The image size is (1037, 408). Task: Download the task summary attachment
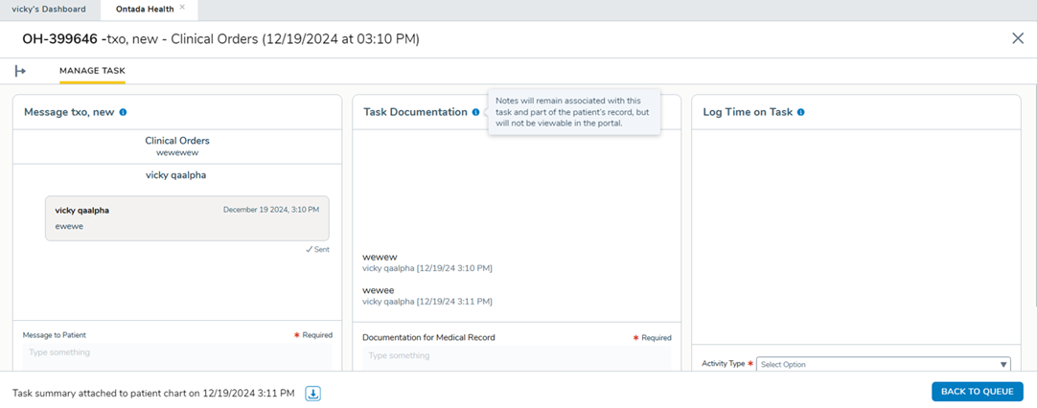pos(312,394)
